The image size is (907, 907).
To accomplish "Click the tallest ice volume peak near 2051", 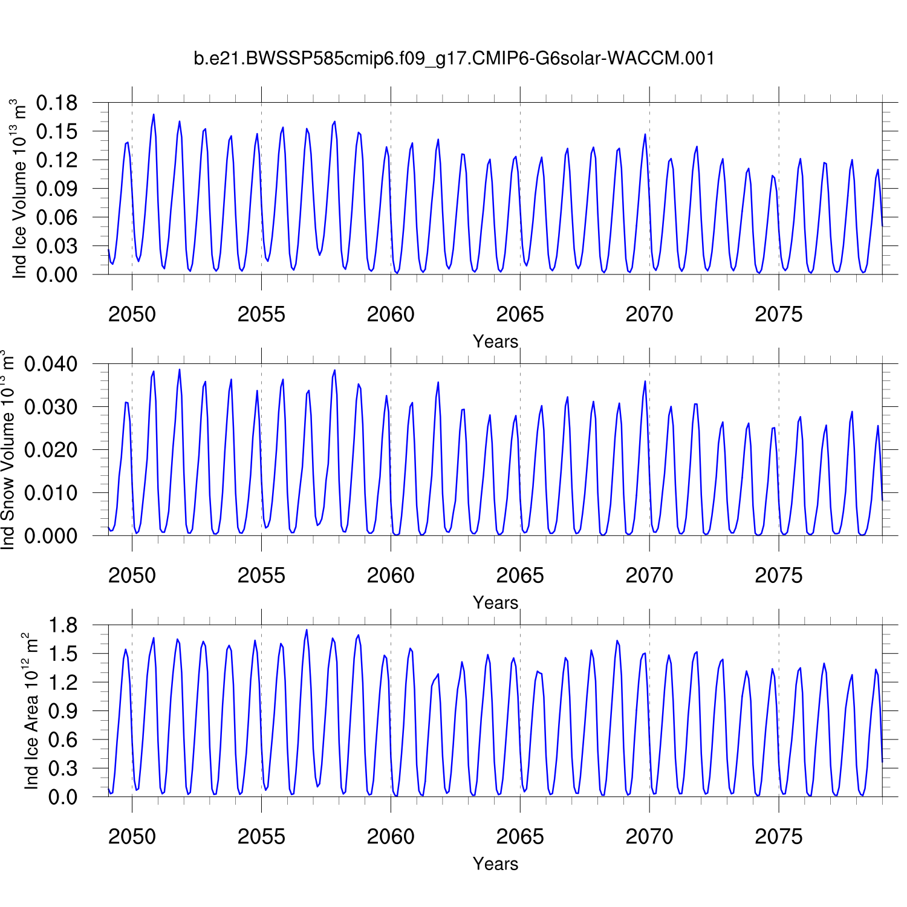I will [154, 114].
